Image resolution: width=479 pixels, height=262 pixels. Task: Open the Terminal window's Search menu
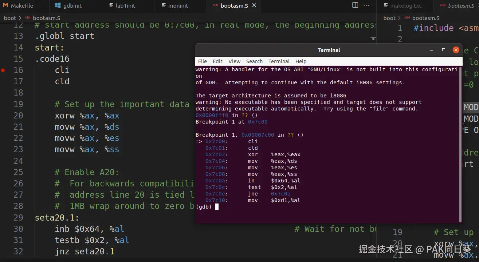(254, 61)
